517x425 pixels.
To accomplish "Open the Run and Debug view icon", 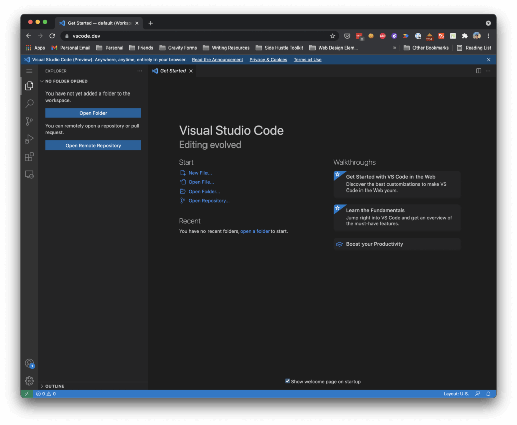I will coord(29,139).
